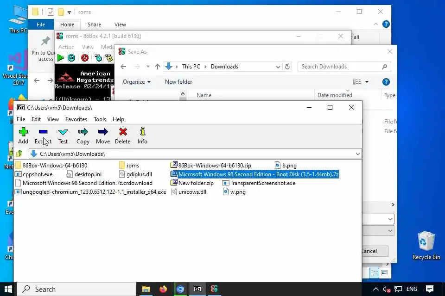Switch to Share tab in roms Explorer
This screenshot has height=296, width=445.
tap(94, 25)
